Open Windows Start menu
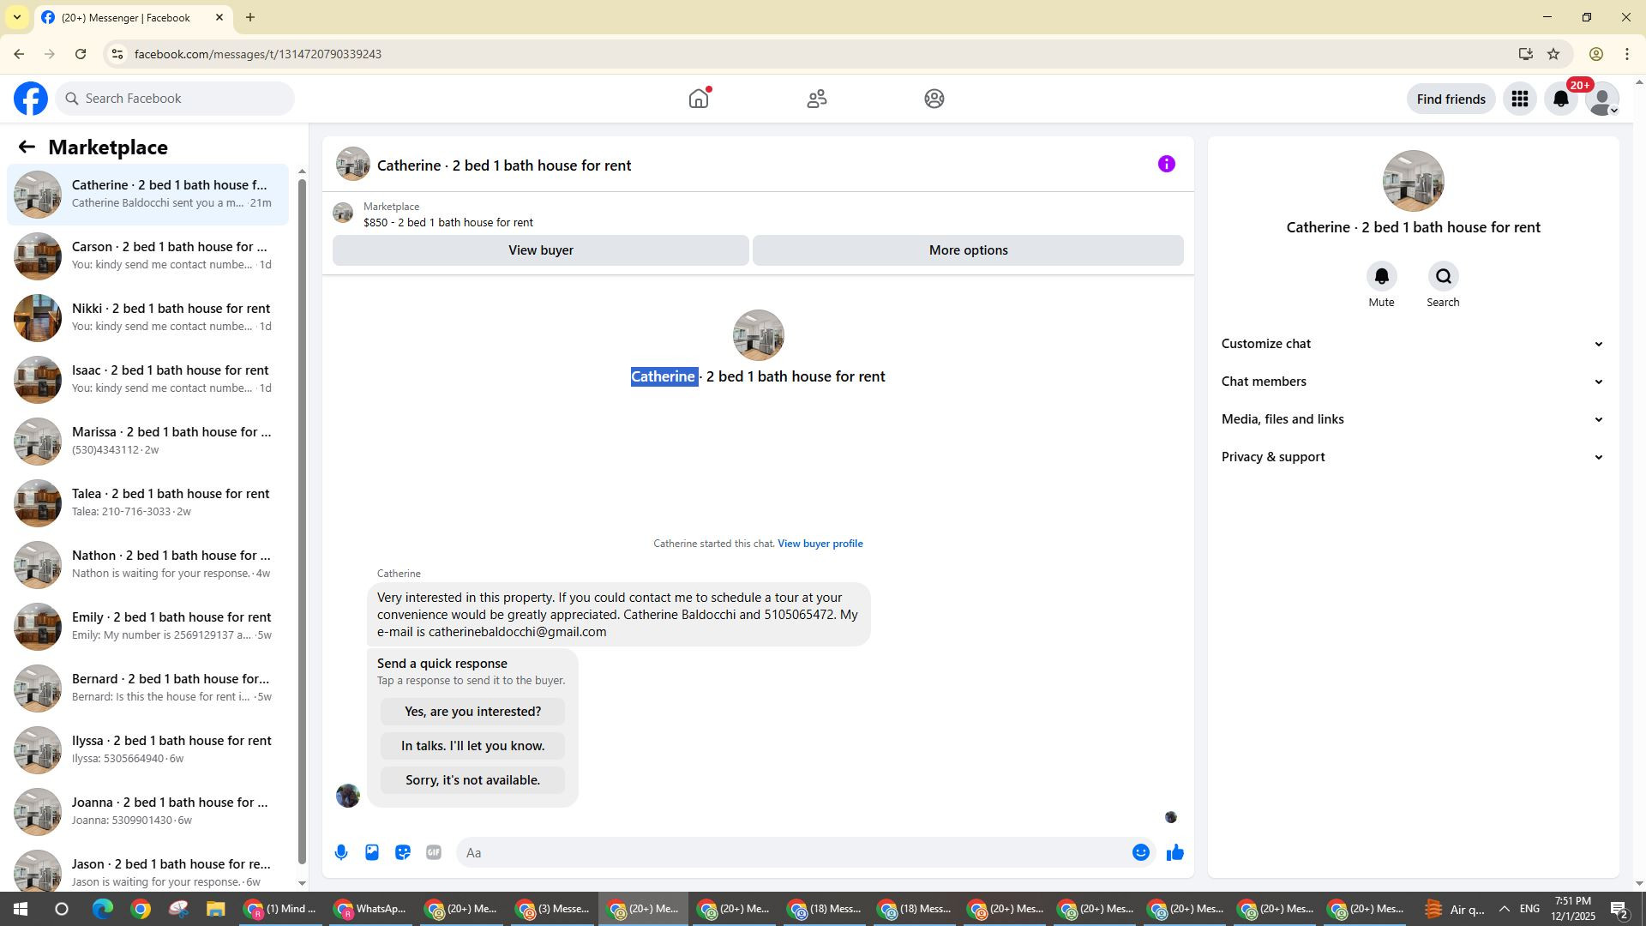This screenshot has width=1646, height=926. tap(21, 909)
